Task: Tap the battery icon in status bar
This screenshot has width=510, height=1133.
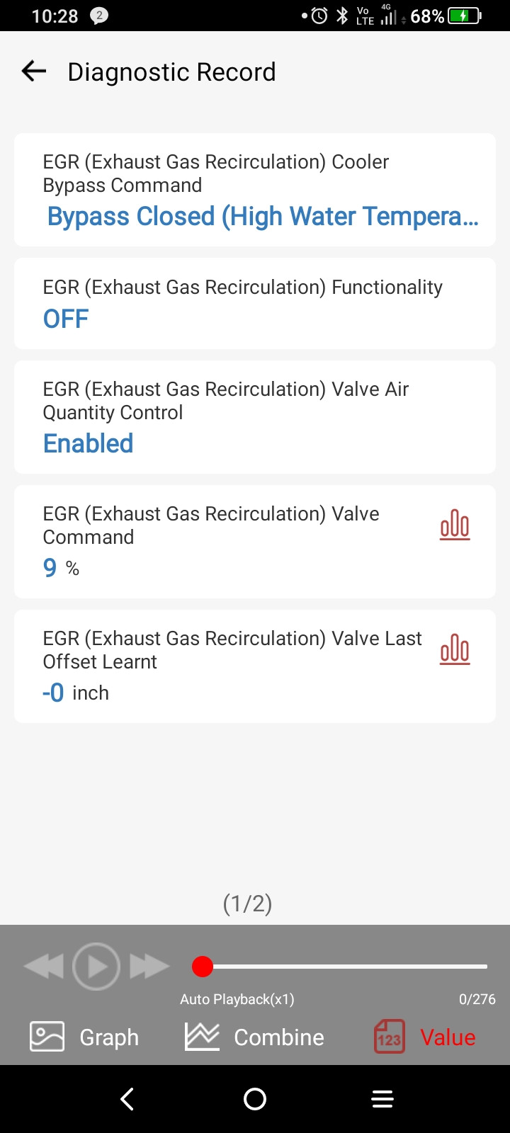Action: pyautogui.click(x=464, y=16)
